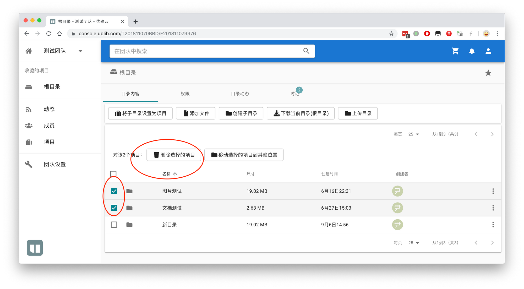Click the 添加文件 button
Screen dimensions: 524x289
click(x=196, y=113)
